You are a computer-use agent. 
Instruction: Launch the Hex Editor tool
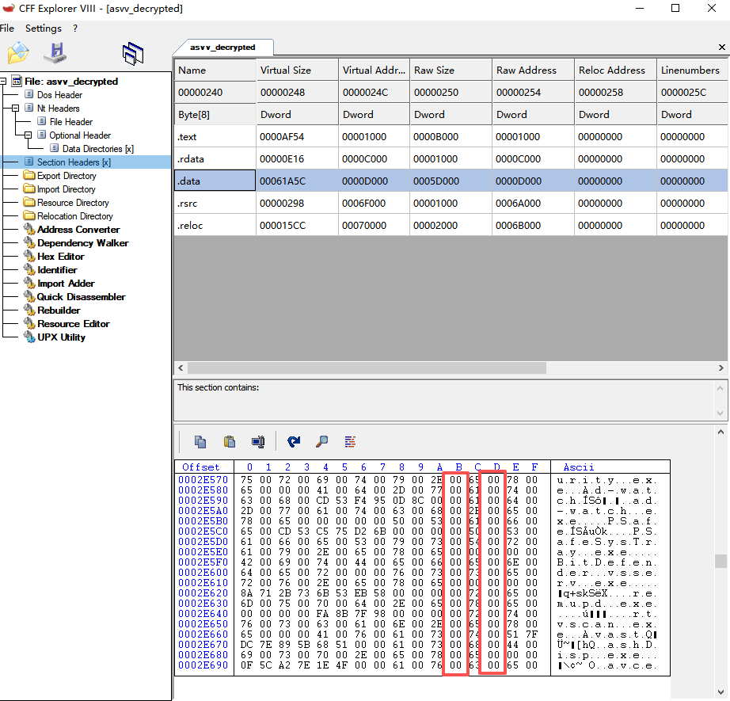[x=60, y=257]
